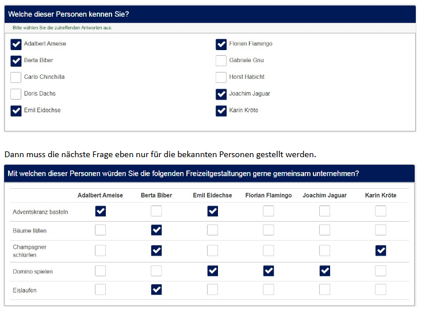Uncheck the Emil Eidechse checkbox

pyautogui.click(x=16, y=111)
